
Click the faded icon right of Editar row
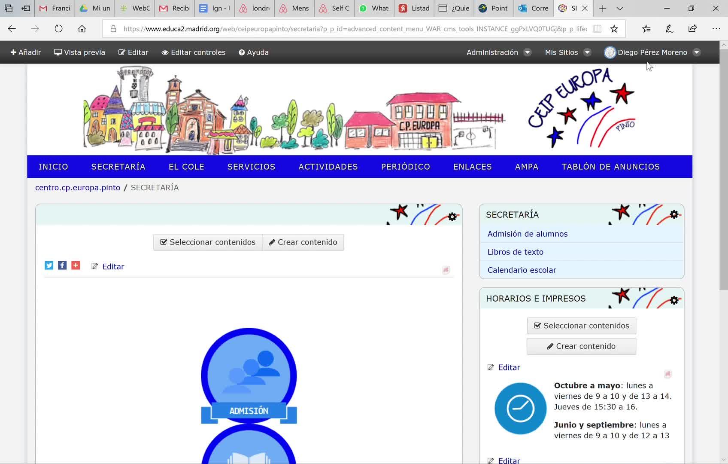click(x=446, y=270)
